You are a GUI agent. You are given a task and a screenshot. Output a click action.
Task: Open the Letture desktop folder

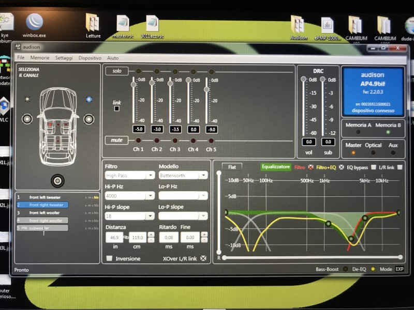pos(93,26)
